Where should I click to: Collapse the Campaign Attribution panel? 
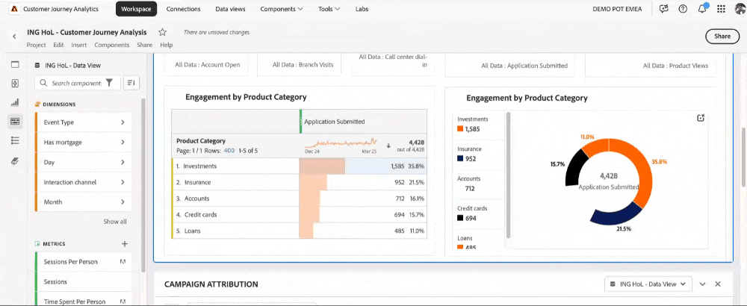(x=702, y=284)
